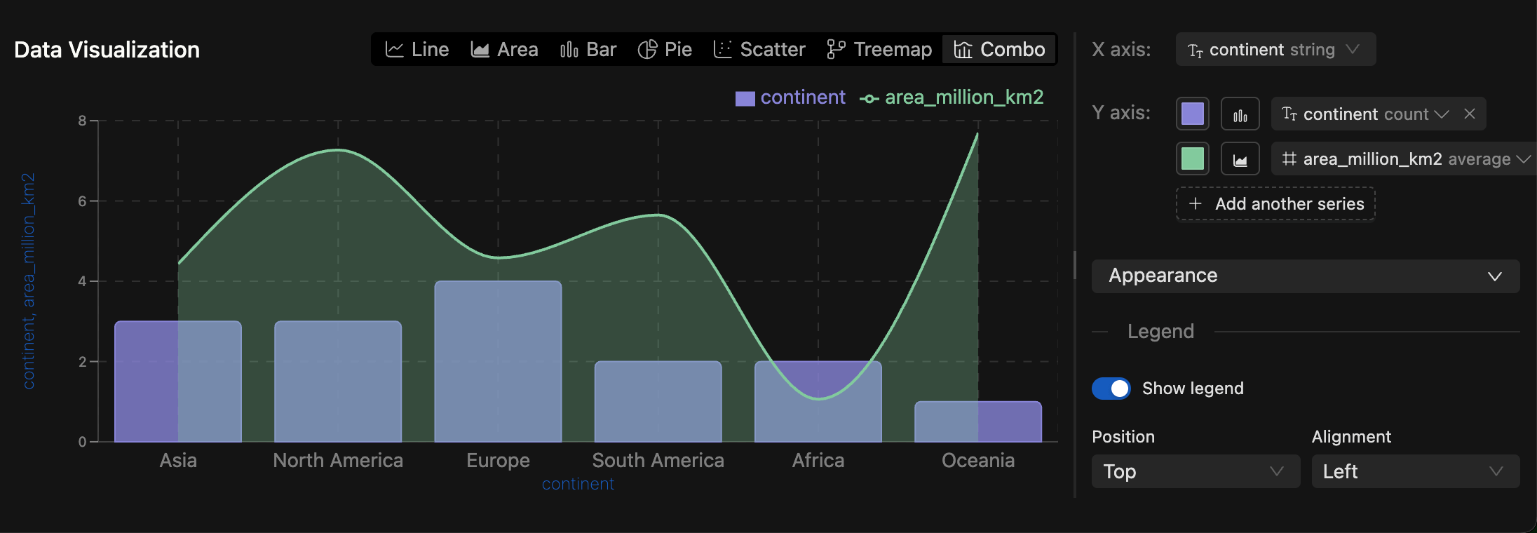Click the 'continent' x-axis title
Viewport: 1537px width, 533px height.
[x=578, y=484]
